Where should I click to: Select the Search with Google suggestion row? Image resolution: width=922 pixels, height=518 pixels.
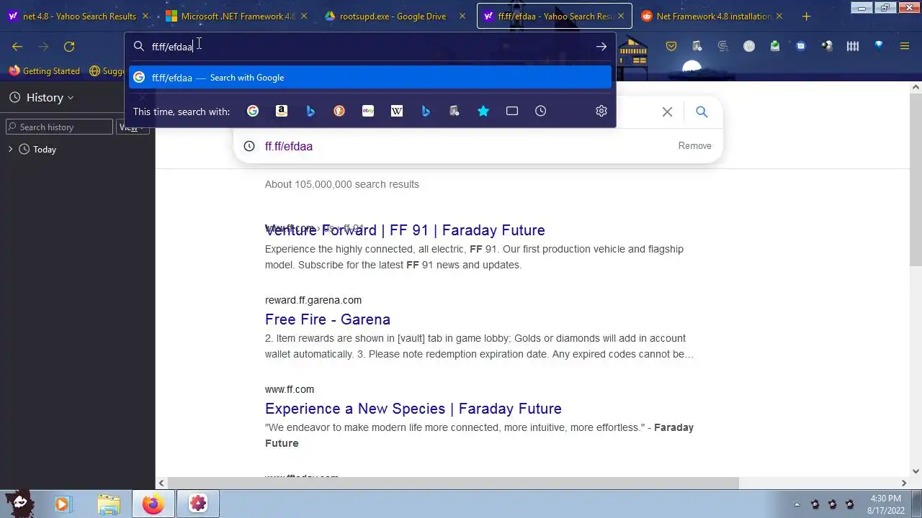pyautogui.click(x=370, y=78)
